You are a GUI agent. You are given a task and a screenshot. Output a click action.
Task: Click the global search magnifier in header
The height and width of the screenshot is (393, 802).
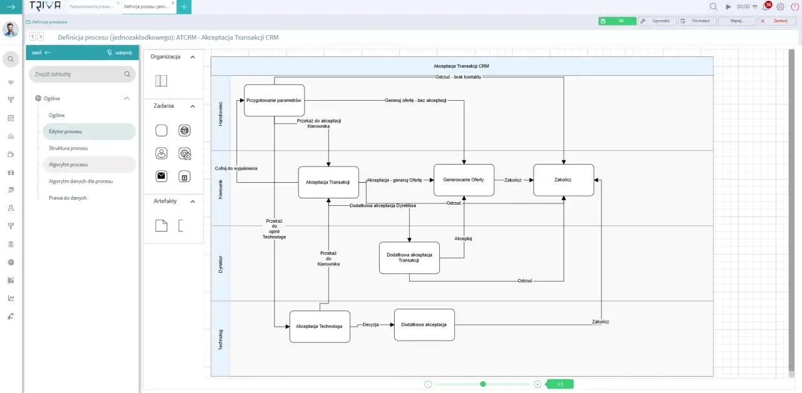(714, 6)
